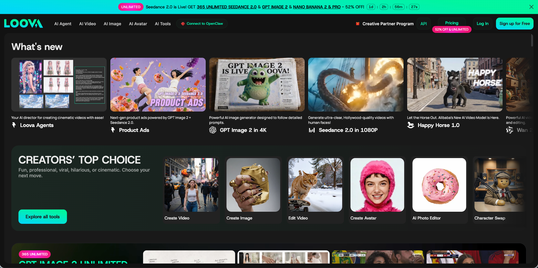
Task: Open the GPT Image 2 newspaper thumbnail
Action: point(257,85)
